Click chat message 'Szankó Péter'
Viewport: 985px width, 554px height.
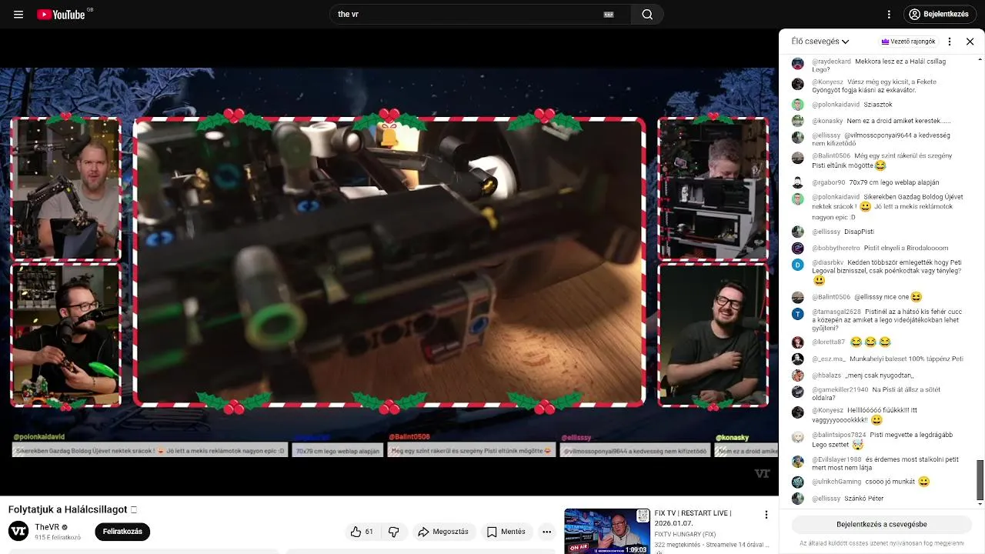864,499
